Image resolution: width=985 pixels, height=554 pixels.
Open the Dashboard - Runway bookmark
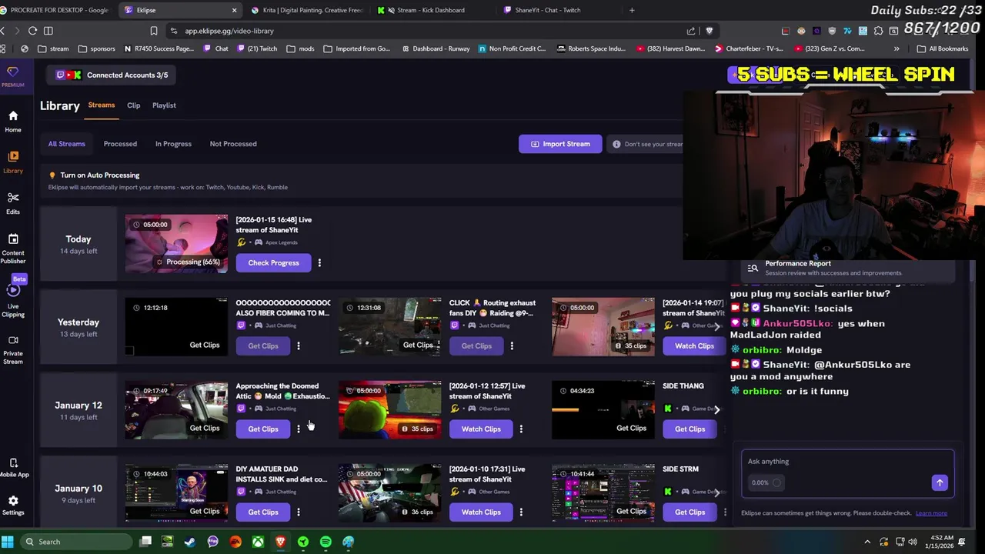point(435,48)
